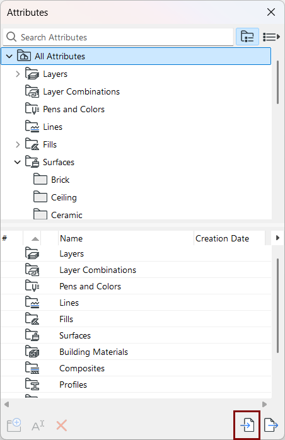Select Layers folder in tree
The image size is (285, 440).
pyautogui.click(x=55, y=74)
